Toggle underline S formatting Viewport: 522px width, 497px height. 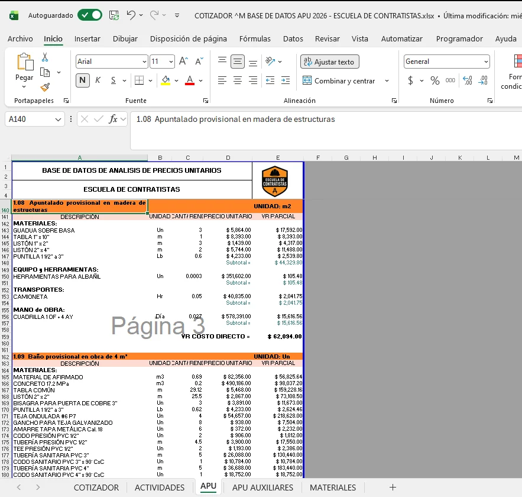click(113, 80)
